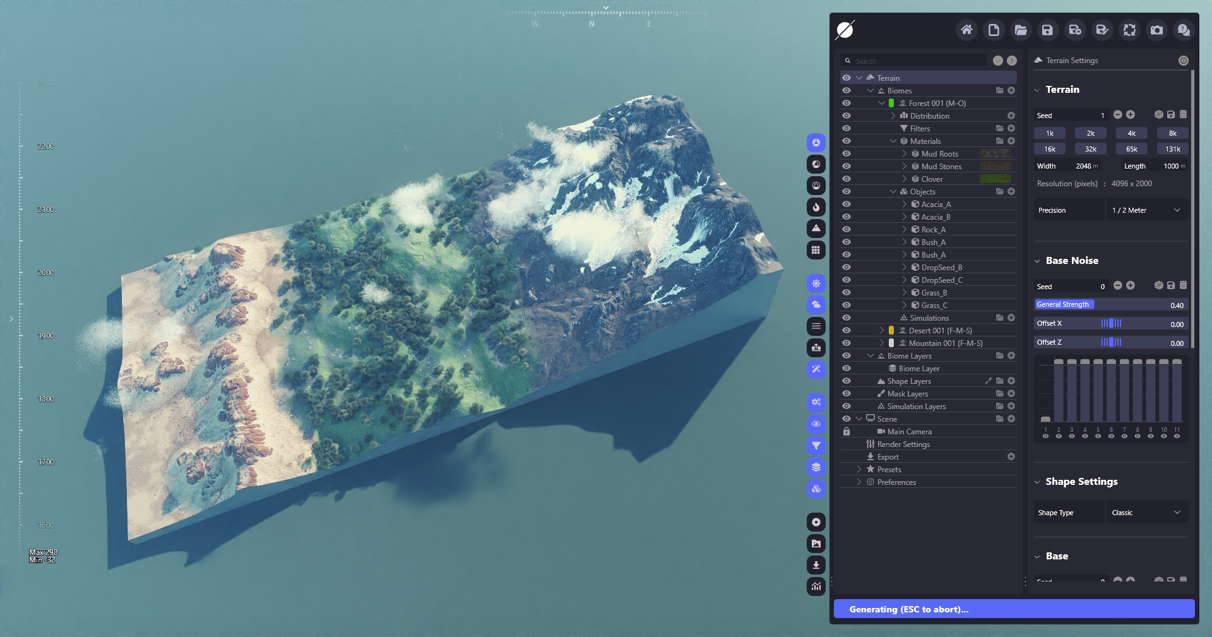Save the project with the floppy disk icon
Image resolution: width=1212 pixels, height=637 pixels.
(x=1048, y=30)
